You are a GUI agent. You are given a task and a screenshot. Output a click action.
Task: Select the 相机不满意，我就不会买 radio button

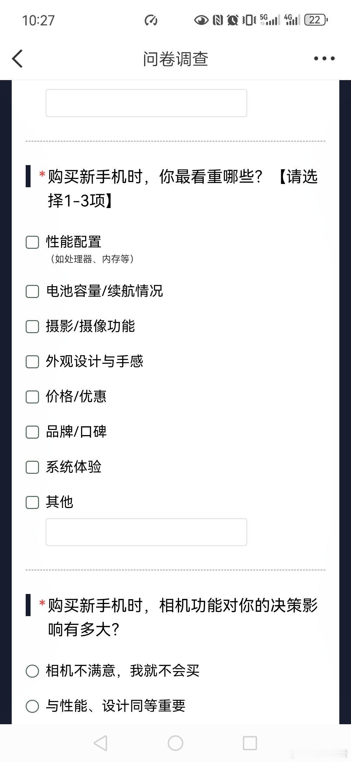(32, 671)
